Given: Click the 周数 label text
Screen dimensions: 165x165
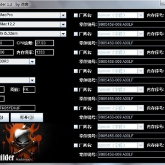Looking at the screenshot, I should (15, 90).
